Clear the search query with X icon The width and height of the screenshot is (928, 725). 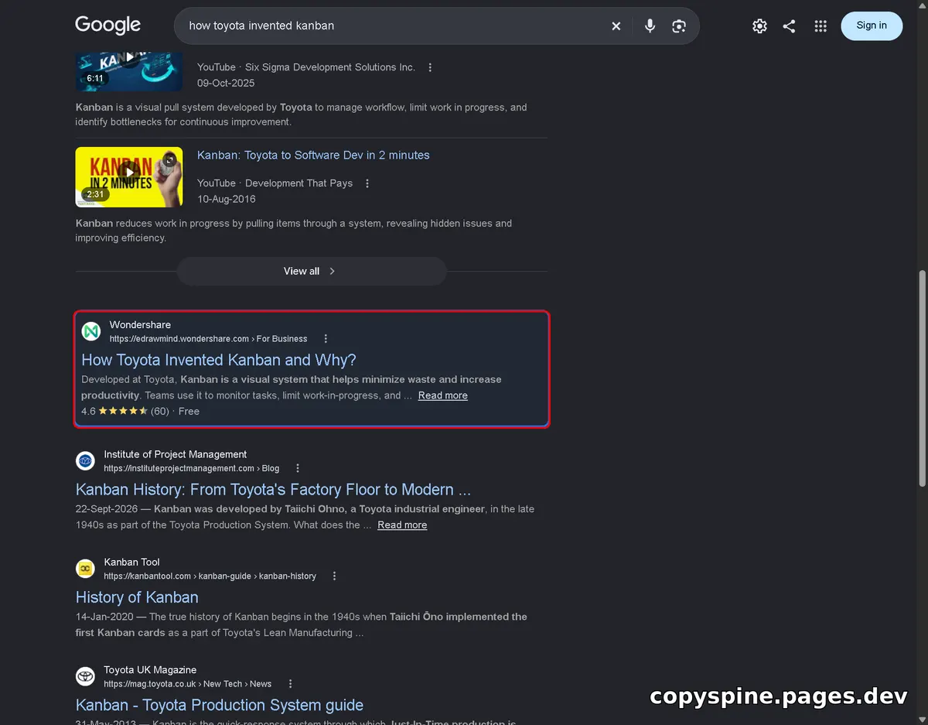616,26
